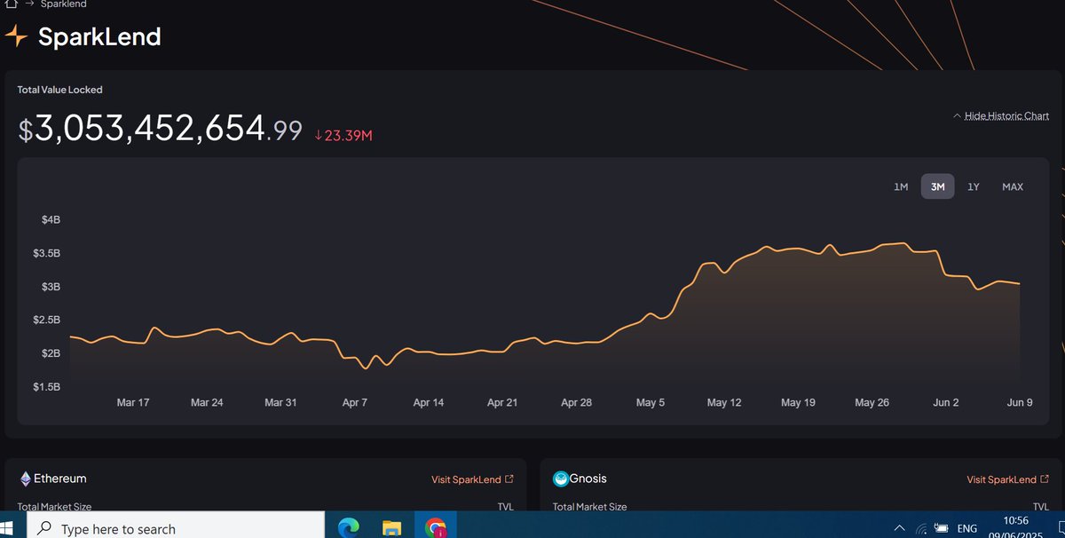This screenshot has height=538, width=1065.
Task: Visit SparkLend link in Gnosis card
Action: coord(1007,479)
